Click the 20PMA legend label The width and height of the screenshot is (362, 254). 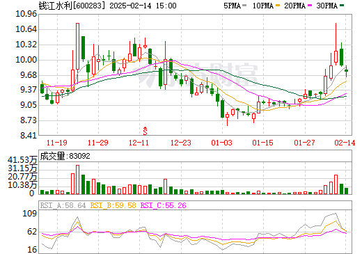[294, 6]
